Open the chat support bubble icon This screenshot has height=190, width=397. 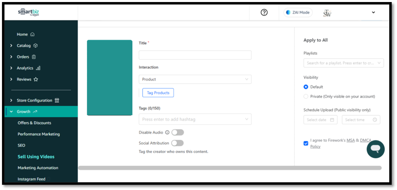click(375, 149)
